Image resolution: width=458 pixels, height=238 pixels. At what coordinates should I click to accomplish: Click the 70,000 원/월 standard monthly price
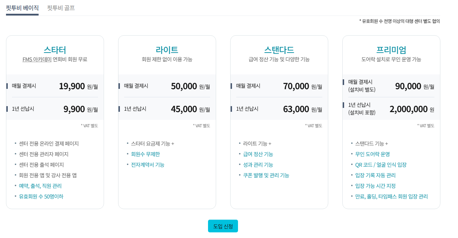[x=303, y=86]
